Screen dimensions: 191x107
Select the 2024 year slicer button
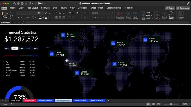click(36, 48)
